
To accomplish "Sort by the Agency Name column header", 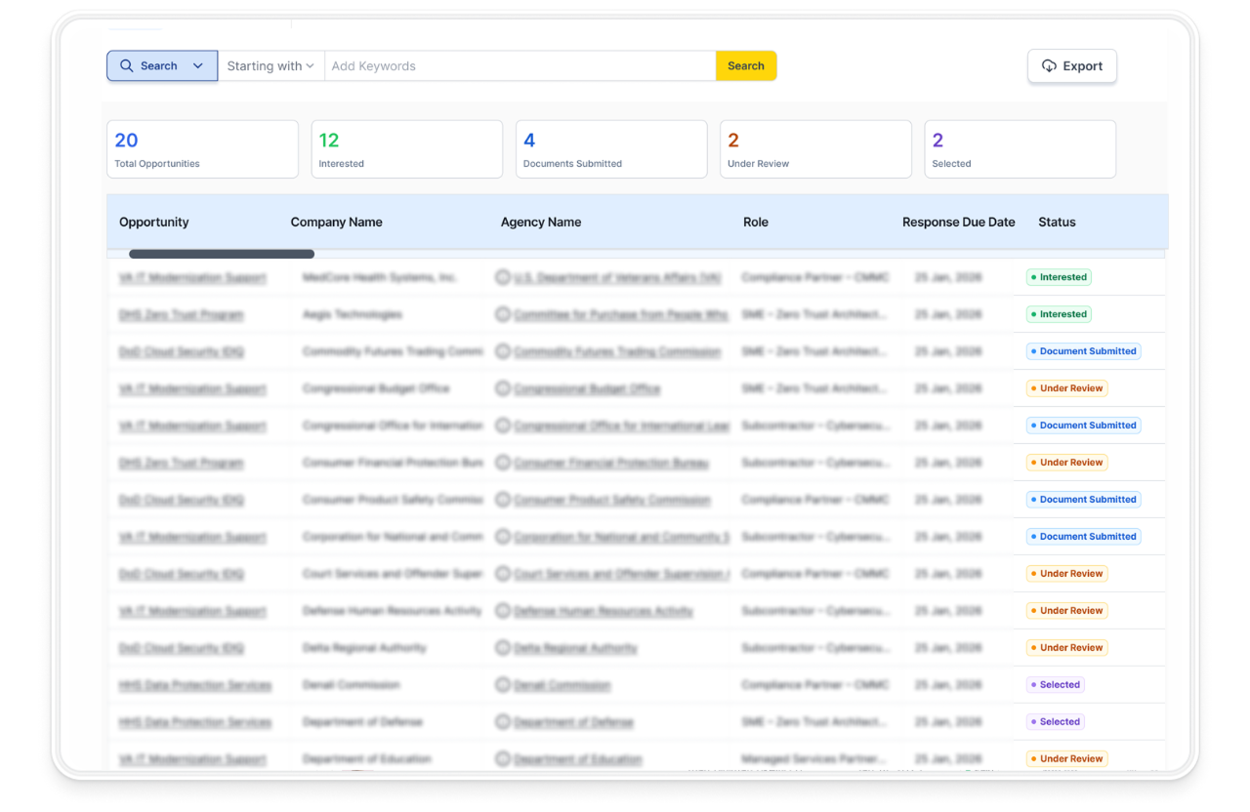I will [541, 223].
